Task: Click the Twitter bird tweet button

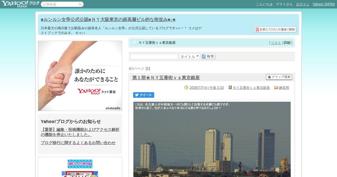Action: tap(144, 95)
